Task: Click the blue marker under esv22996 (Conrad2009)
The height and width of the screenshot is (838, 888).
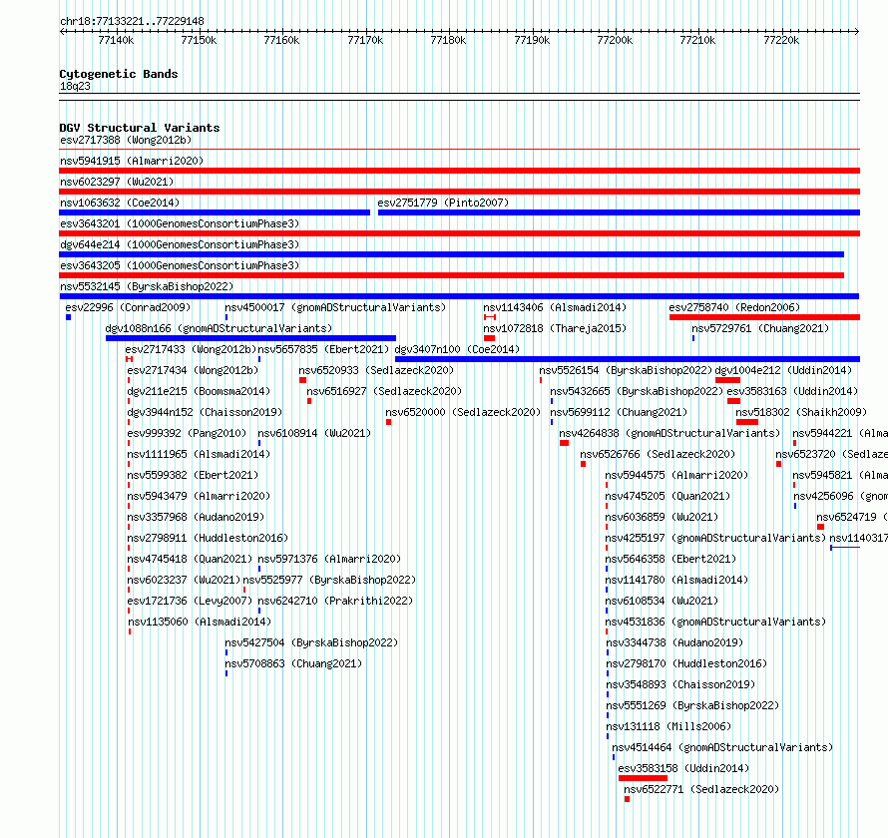Action: [x=69, y=317]
